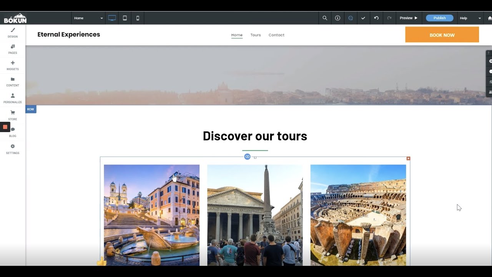Click the plus icon on right panel
The height and width of the screenshot is (277, 492).
pyautogui.click(x=490, y=61)
